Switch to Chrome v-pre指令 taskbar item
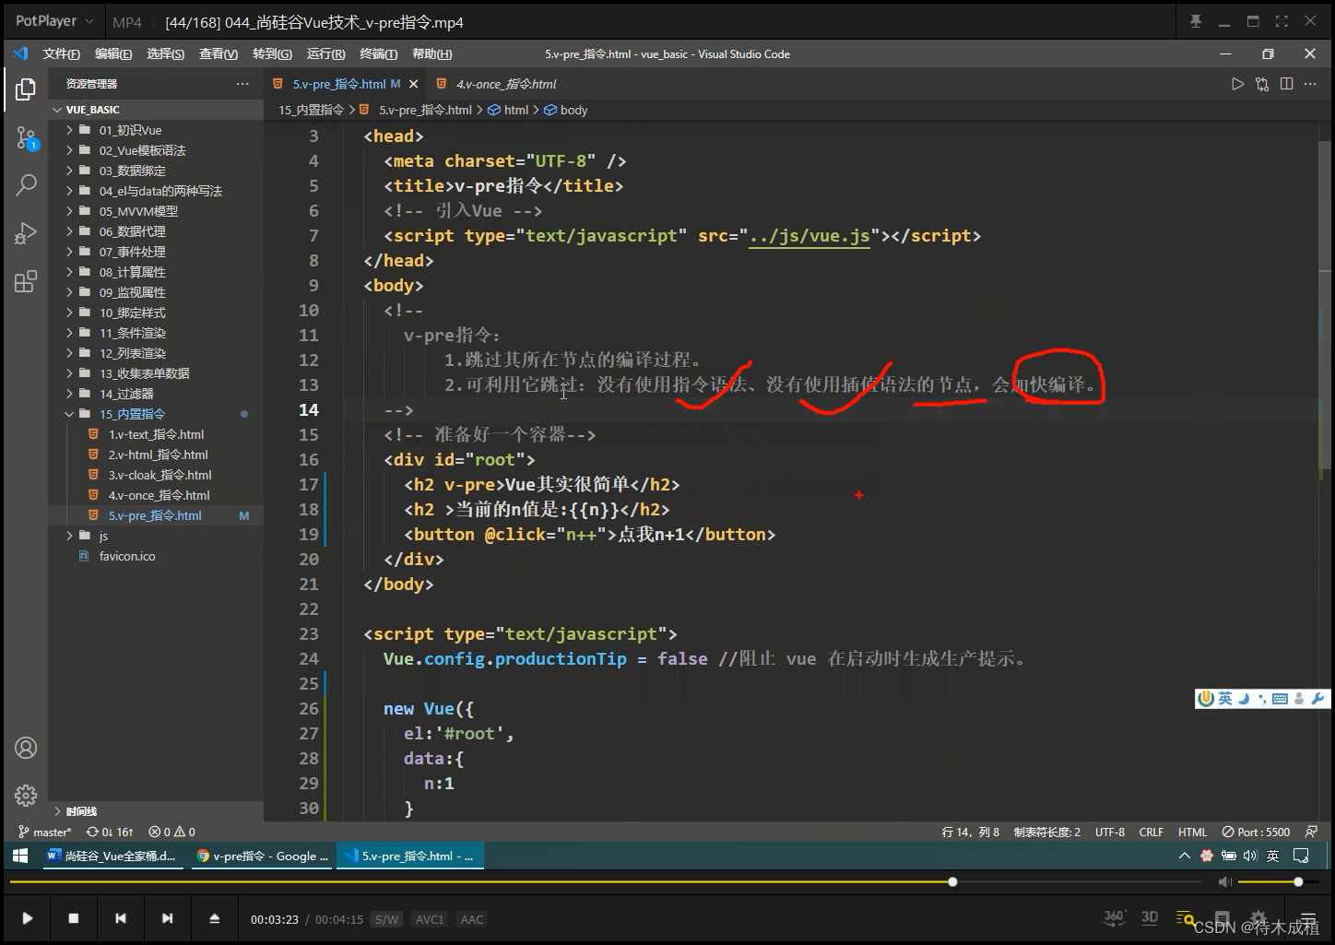The height and width of the screenshot is (945, 1335). click(x=263, y=856)
